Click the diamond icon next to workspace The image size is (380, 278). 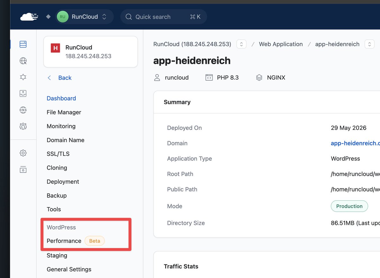click(x=48, y=17)
